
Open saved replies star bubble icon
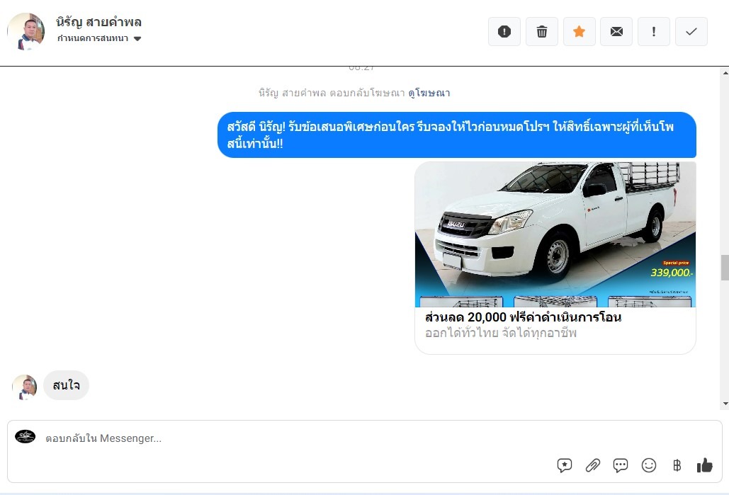pos(565,465)
